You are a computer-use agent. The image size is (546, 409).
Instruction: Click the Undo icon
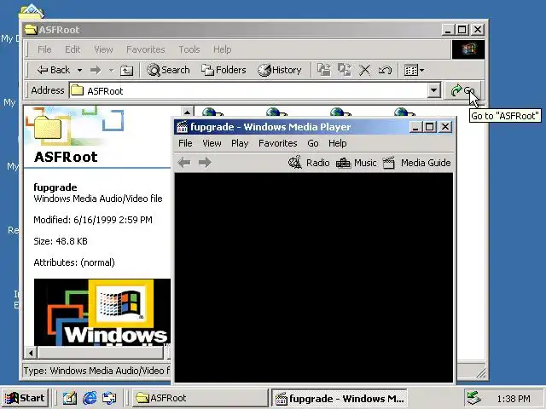pos(385,70)
